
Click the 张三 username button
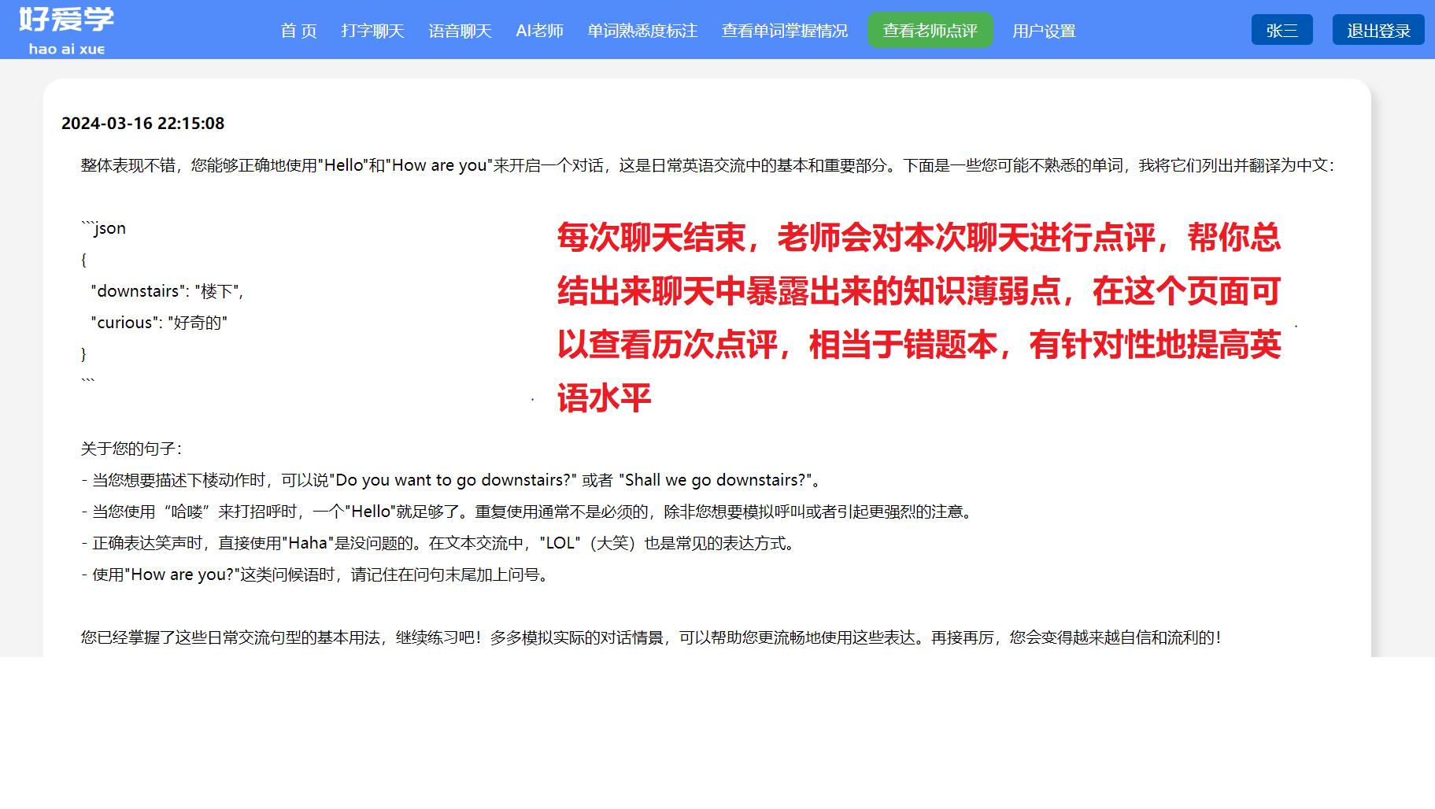pos(1282,29)
